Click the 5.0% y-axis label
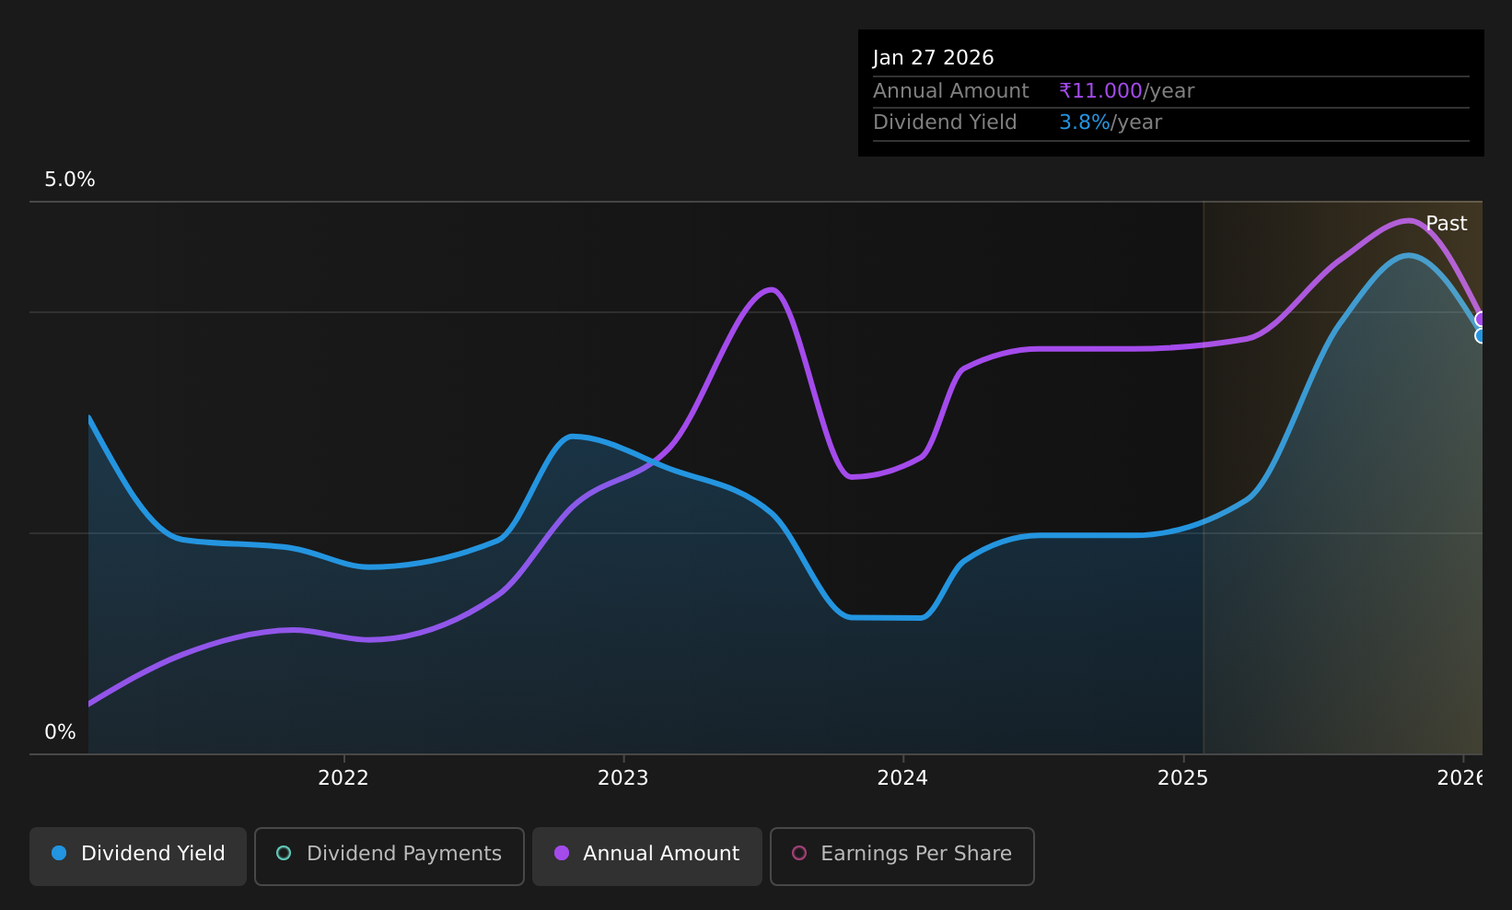Viewport: 1512px width, 910px height. (x=70, y=180)
